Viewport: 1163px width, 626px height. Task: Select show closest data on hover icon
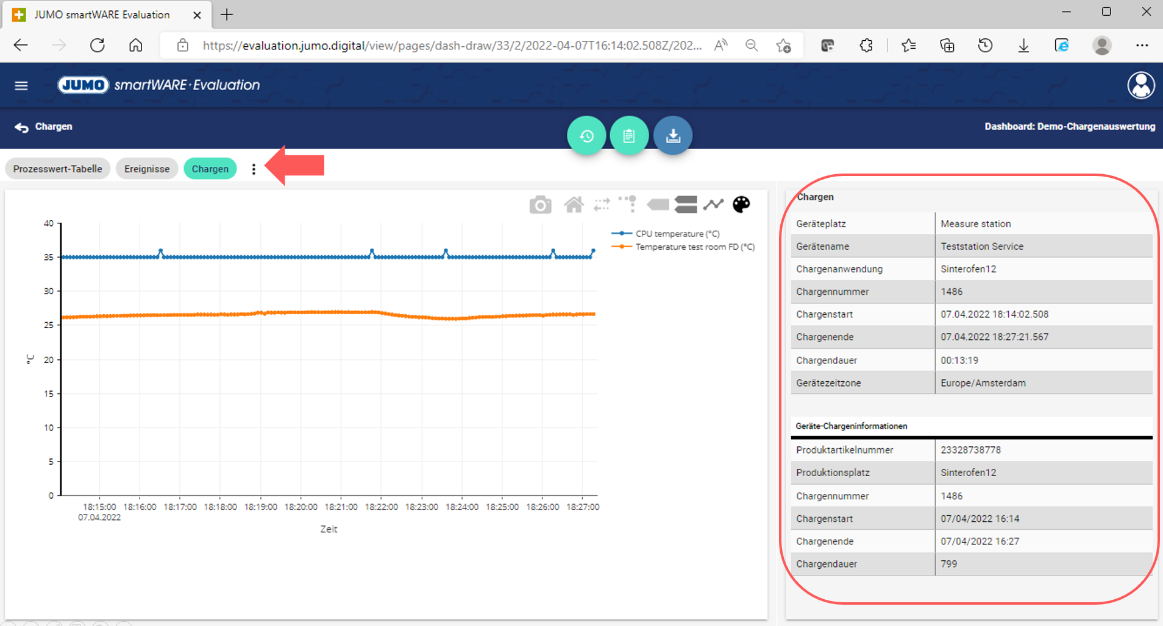coord(658,205)
